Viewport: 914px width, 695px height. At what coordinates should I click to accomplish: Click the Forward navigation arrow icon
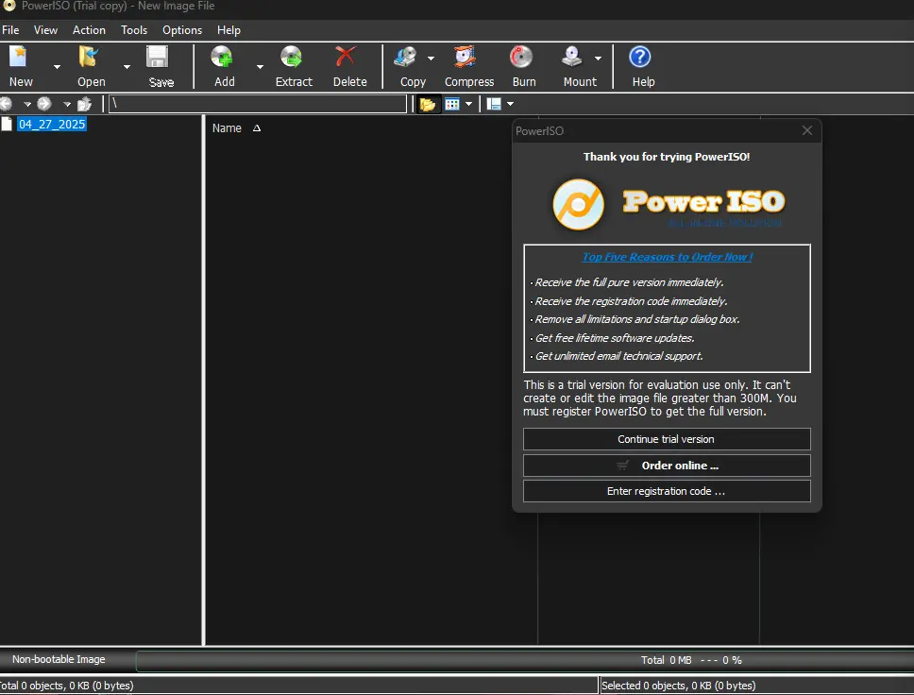pos(44,105)
